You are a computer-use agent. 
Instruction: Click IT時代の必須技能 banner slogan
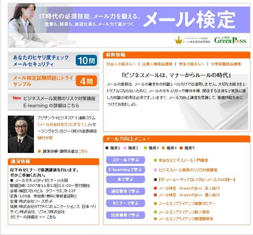(x=90, y=16)
